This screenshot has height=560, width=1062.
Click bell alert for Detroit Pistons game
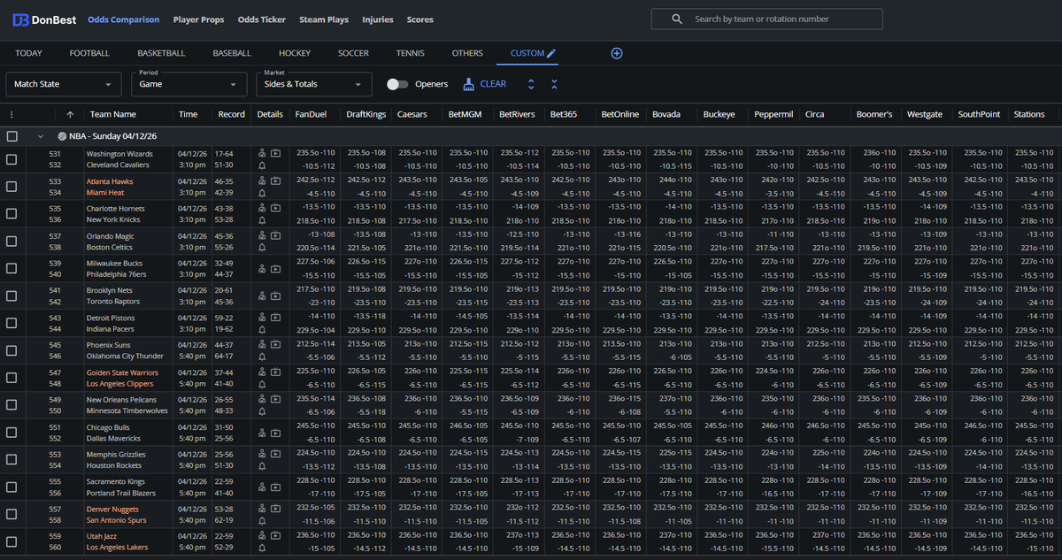(263, 330)
